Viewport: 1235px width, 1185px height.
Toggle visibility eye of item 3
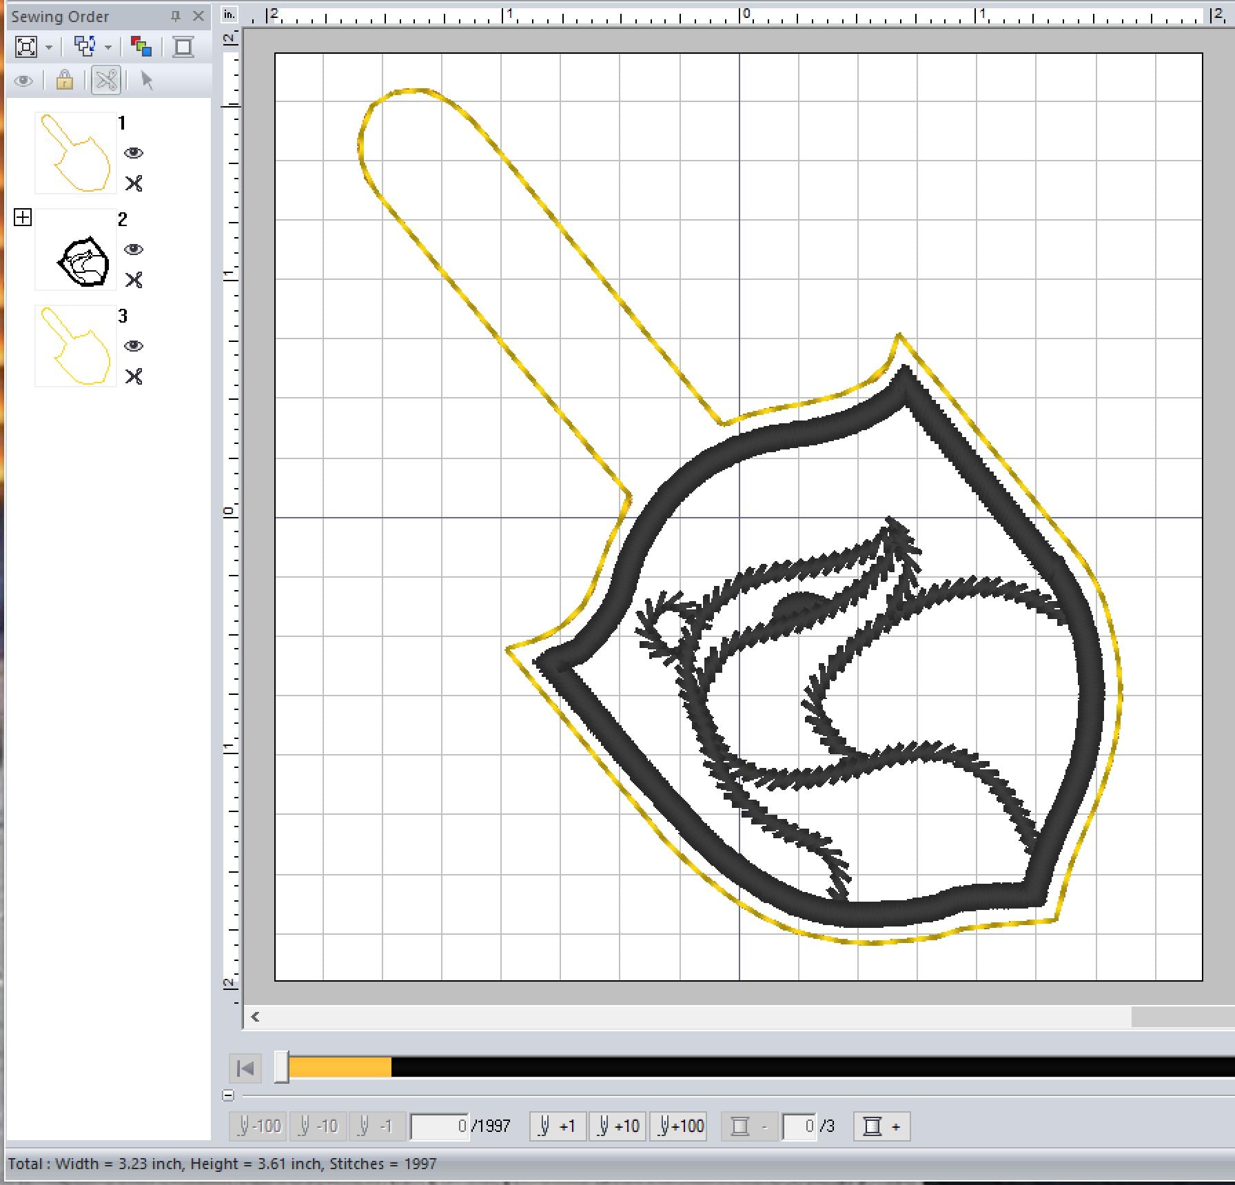pos(134,346)
